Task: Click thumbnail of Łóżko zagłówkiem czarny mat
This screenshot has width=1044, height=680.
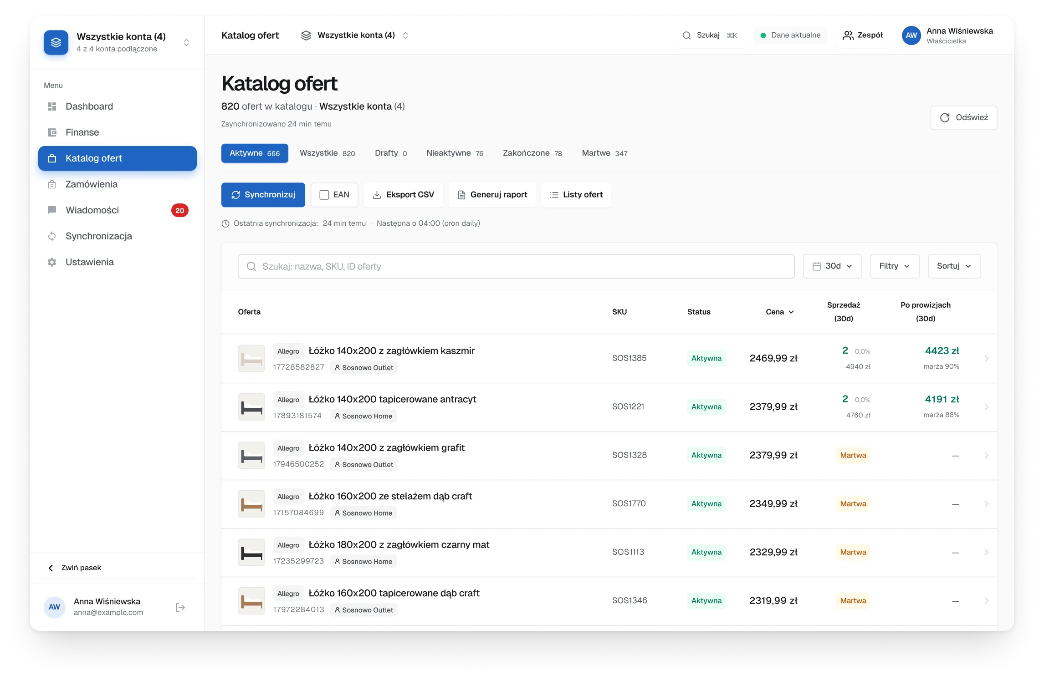Action: 251,553
